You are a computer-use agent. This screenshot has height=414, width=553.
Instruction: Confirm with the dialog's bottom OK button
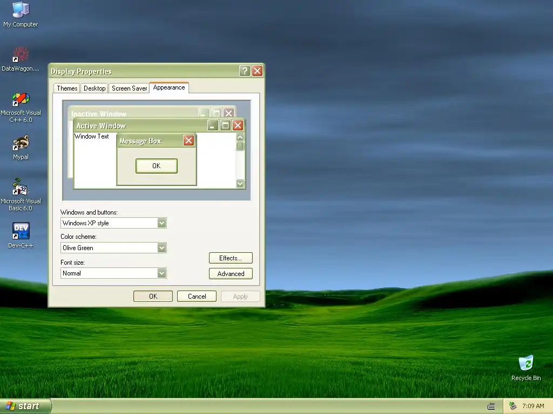(x=153, y=296)
